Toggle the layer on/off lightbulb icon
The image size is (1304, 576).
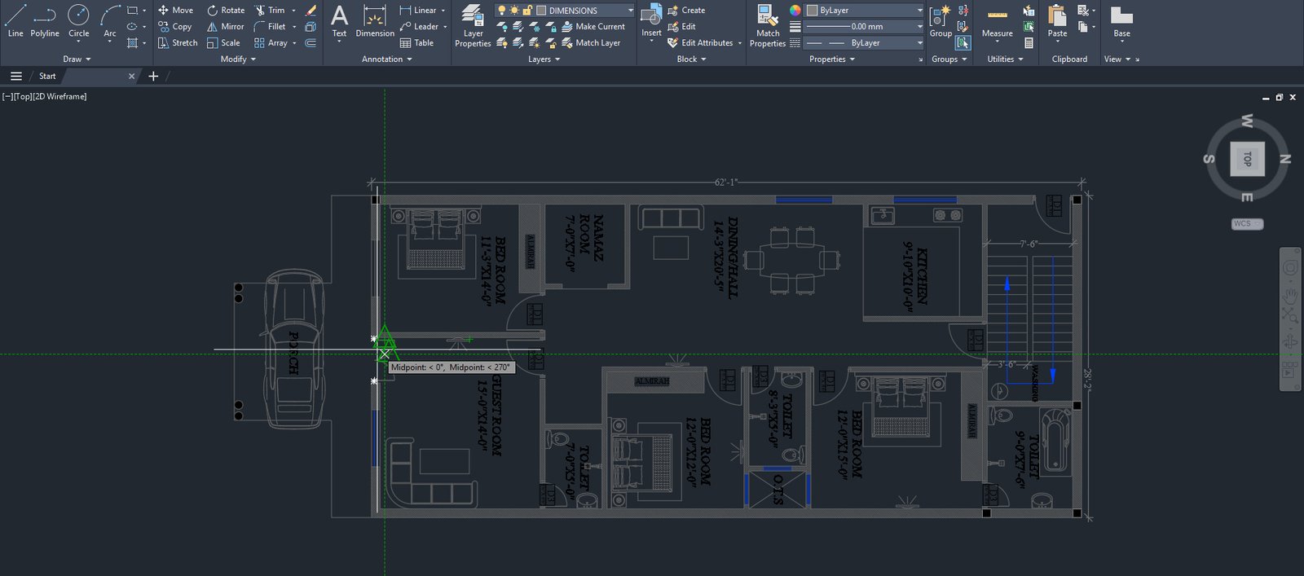[502, 11]
